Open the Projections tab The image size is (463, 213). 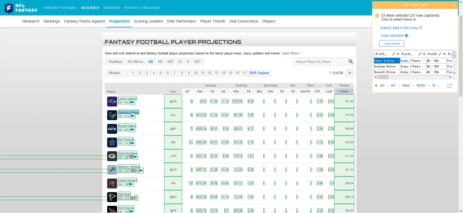click(119, 21)
